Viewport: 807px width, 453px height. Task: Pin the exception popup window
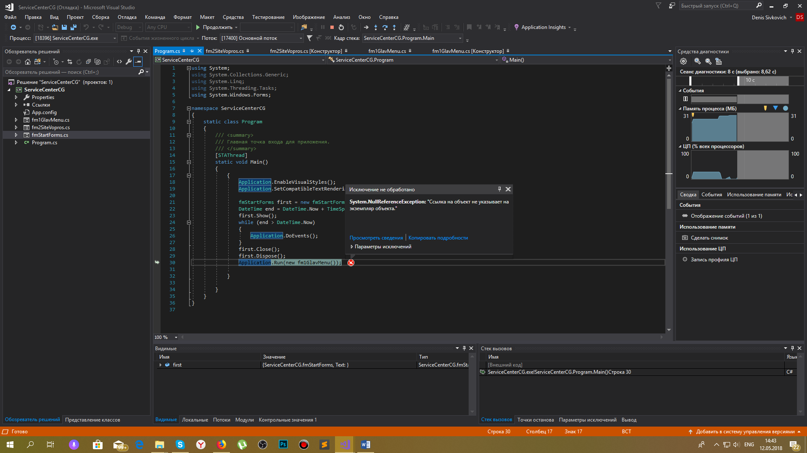pos(499,189)
